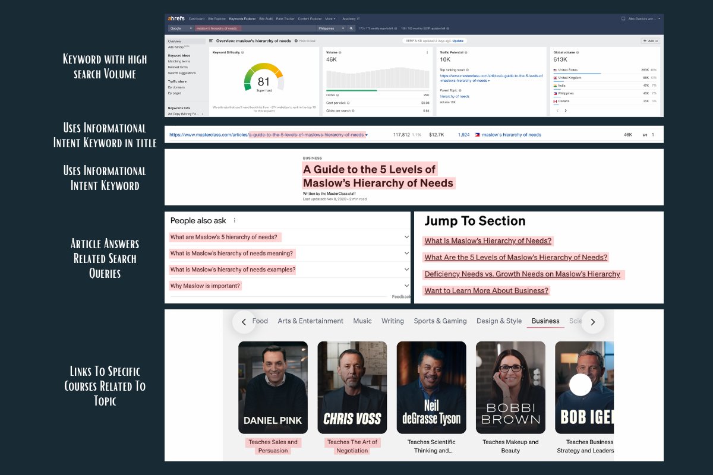Click the 1,924 keywords link in results row
Viewport: 713px width, 475px height.
click(463, 135)
